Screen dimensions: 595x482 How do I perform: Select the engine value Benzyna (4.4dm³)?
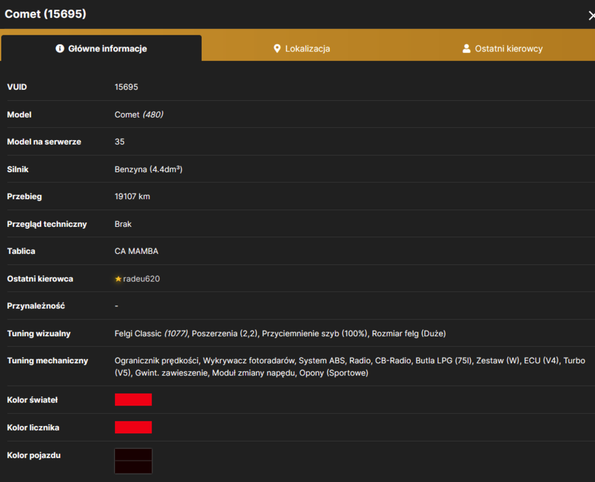point(148,169)
